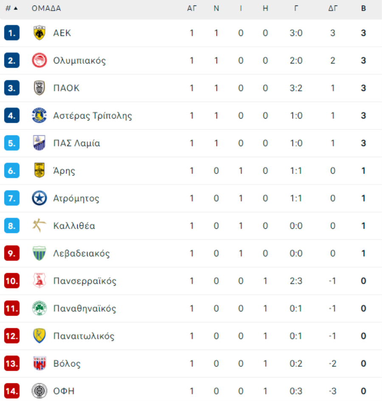Open the Λεβαδειακός team link
Screen dimensions: 382x401
click(x=81, y=253)
